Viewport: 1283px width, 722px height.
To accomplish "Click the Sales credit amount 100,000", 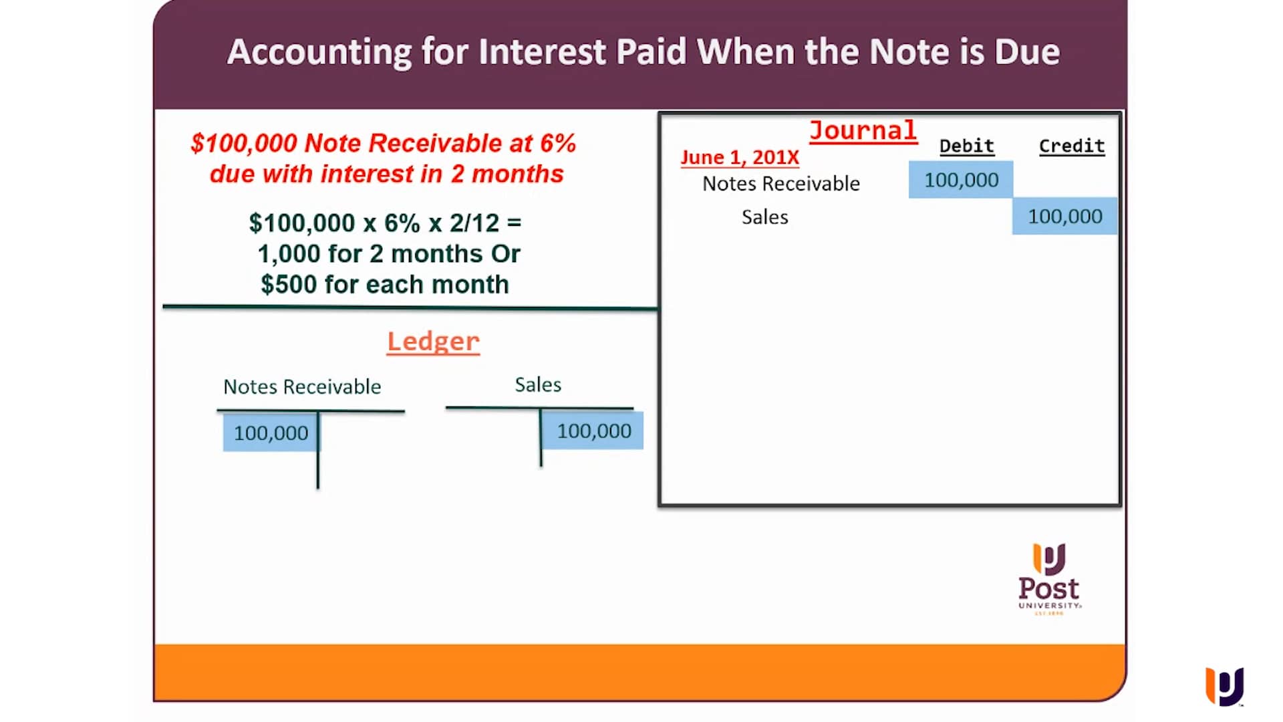I will [x=1064, y=217].
